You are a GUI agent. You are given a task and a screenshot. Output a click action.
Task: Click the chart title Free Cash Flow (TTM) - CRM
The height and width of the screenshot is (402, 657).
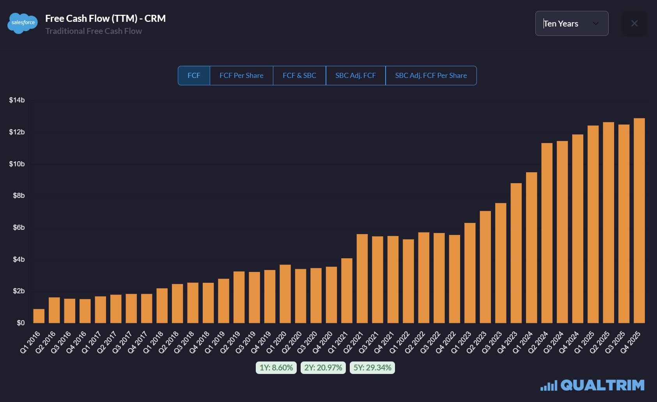point(105,18)
